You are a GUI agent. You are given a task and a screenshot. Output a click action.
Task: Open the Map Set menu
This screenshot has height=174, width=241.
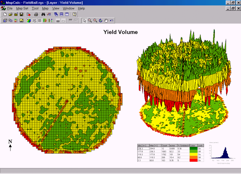[22, 8]
